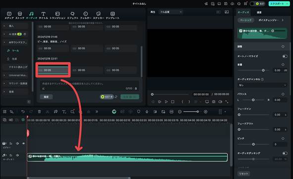Click the エクスポート export button

tap(279, 4)
